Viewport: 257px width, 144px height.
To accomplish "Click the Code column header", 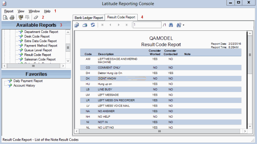I will (x=88, y=54).
